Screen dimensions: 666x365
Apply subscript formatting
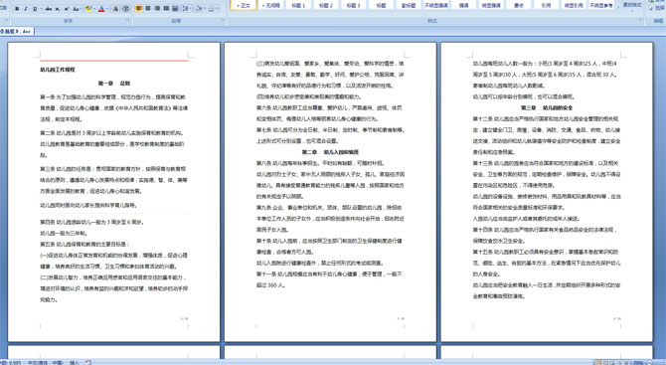(x=58, y=9)
